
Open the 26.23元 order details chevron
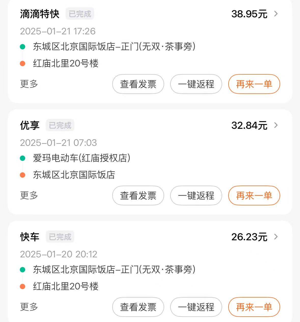[276, 237]
